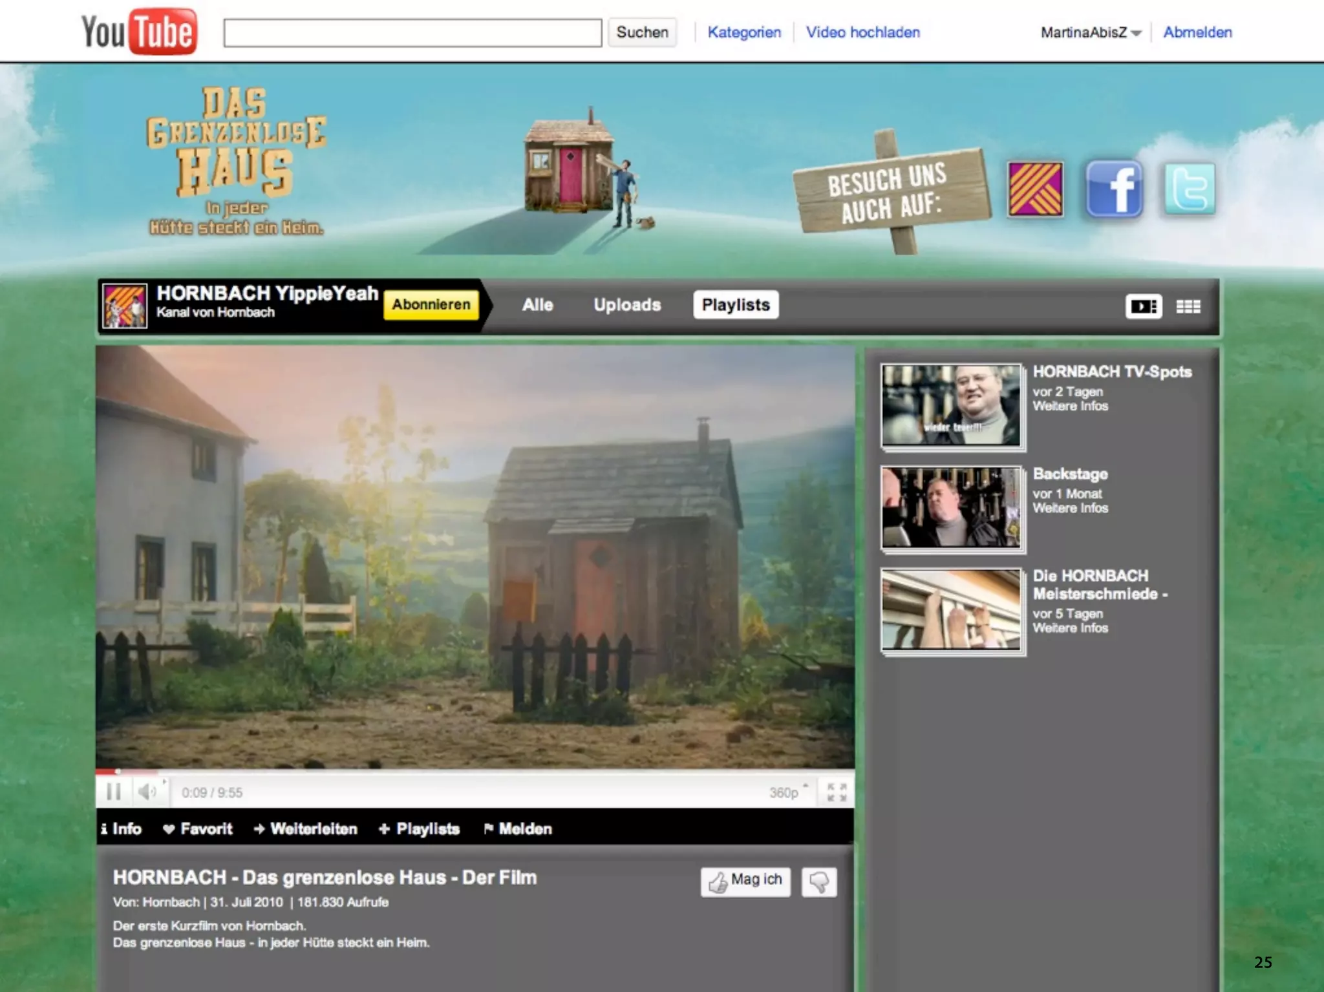Open the Facebook icon link
Image resolution: width=1324 pixels, height=992 pixels.
[x=1115, y=189]
